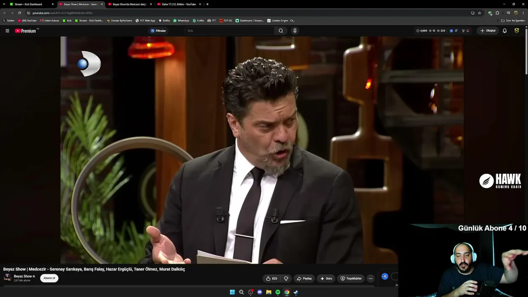Image resolution: width=528 pixels, height=297 pixels.
Task: Click the Teşekkürler thanks button
Action: pos(351,278)
